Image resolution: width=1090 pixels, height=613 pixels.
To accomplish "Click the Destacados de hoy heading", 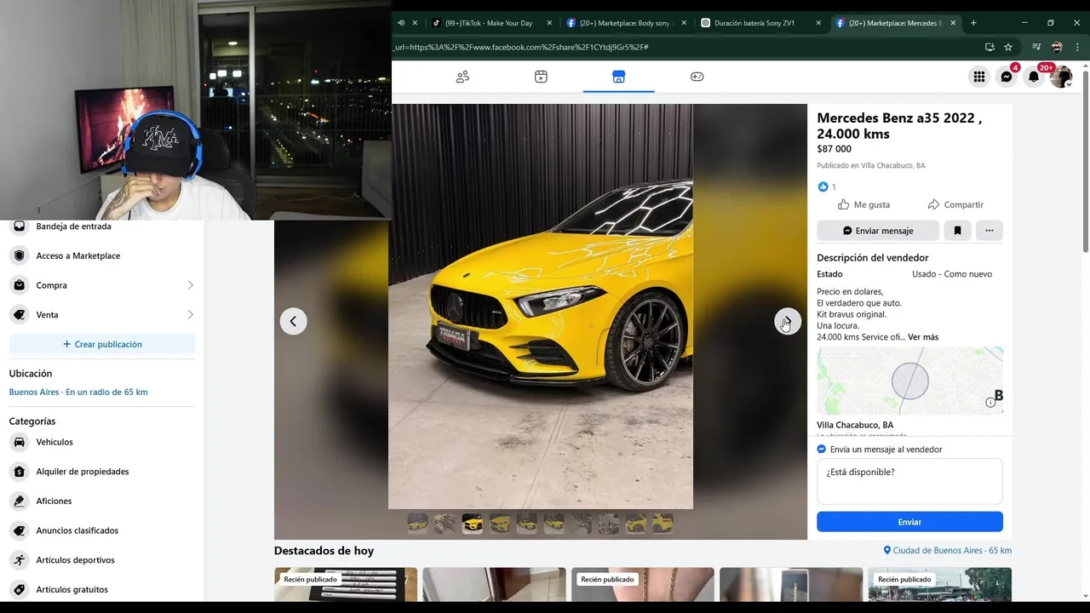I will pyautogui.click(x=324, y=551).
